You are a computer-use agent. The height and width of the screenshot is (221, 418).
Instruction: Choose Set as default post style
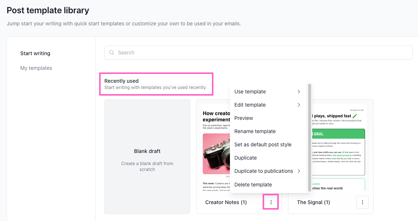click(x=263, y=145)
